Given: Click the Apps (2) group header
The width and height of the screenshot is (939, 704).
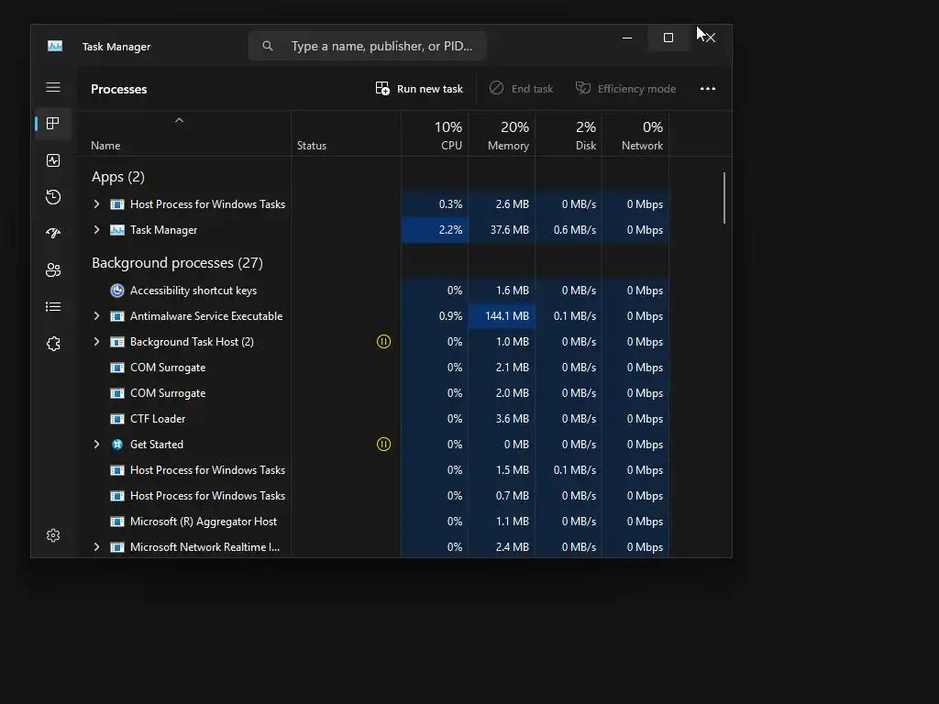Looking at the screenshot, I should [118, 177].
